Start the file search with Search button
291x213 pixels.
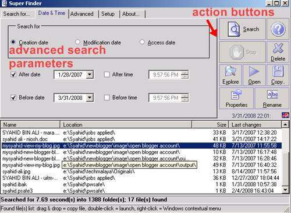click(242, 29)
